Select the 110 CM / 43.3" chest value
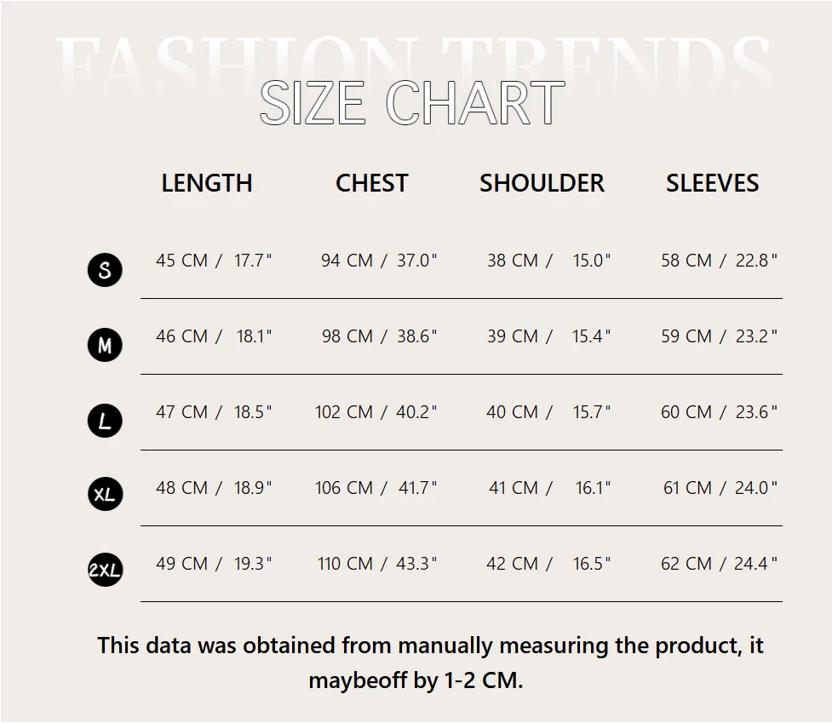The width and height of the screenshot is (832, 723). 377,564
